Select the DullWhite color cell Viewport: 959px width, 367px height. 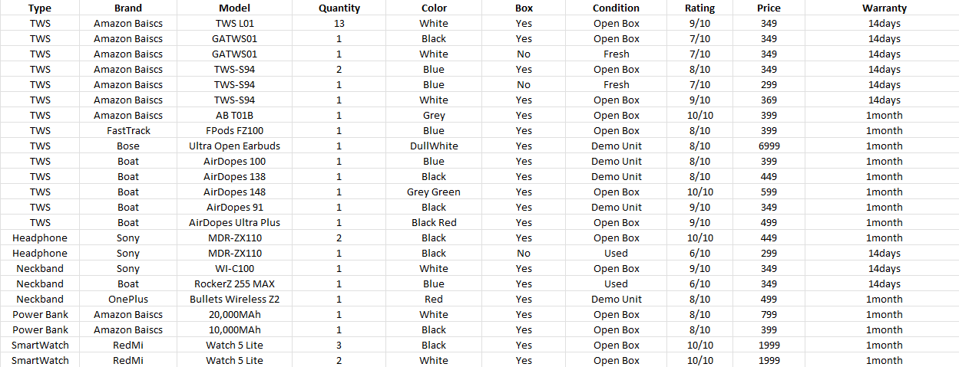(433, 146)
